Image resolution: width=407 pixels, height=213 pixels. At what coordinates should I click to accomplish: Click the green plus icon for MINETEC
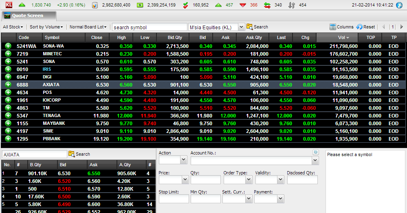(8, 54)
